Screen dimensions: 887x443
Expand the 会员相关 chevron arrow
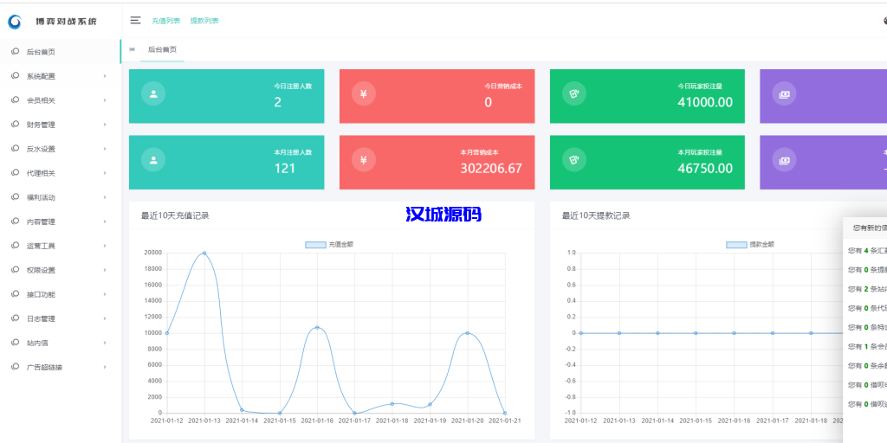pos(105,100)
